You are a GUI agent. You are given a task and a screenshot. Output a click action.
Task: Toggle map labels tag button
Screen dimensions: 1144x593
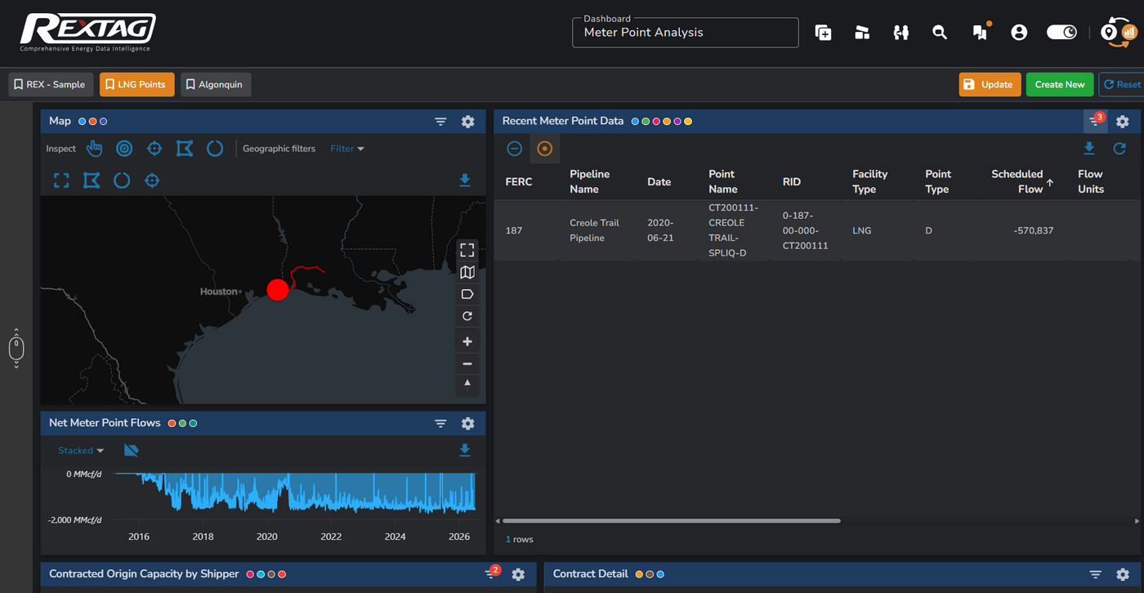point(467,294)
